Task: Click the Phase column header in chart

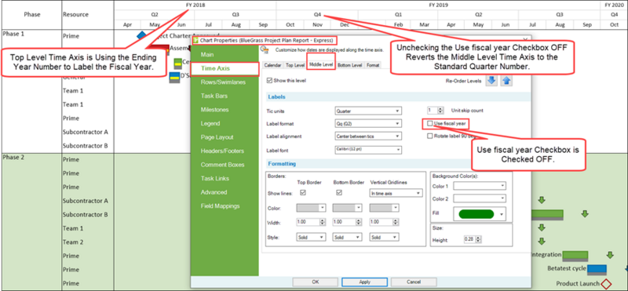Action: (32, 14)
